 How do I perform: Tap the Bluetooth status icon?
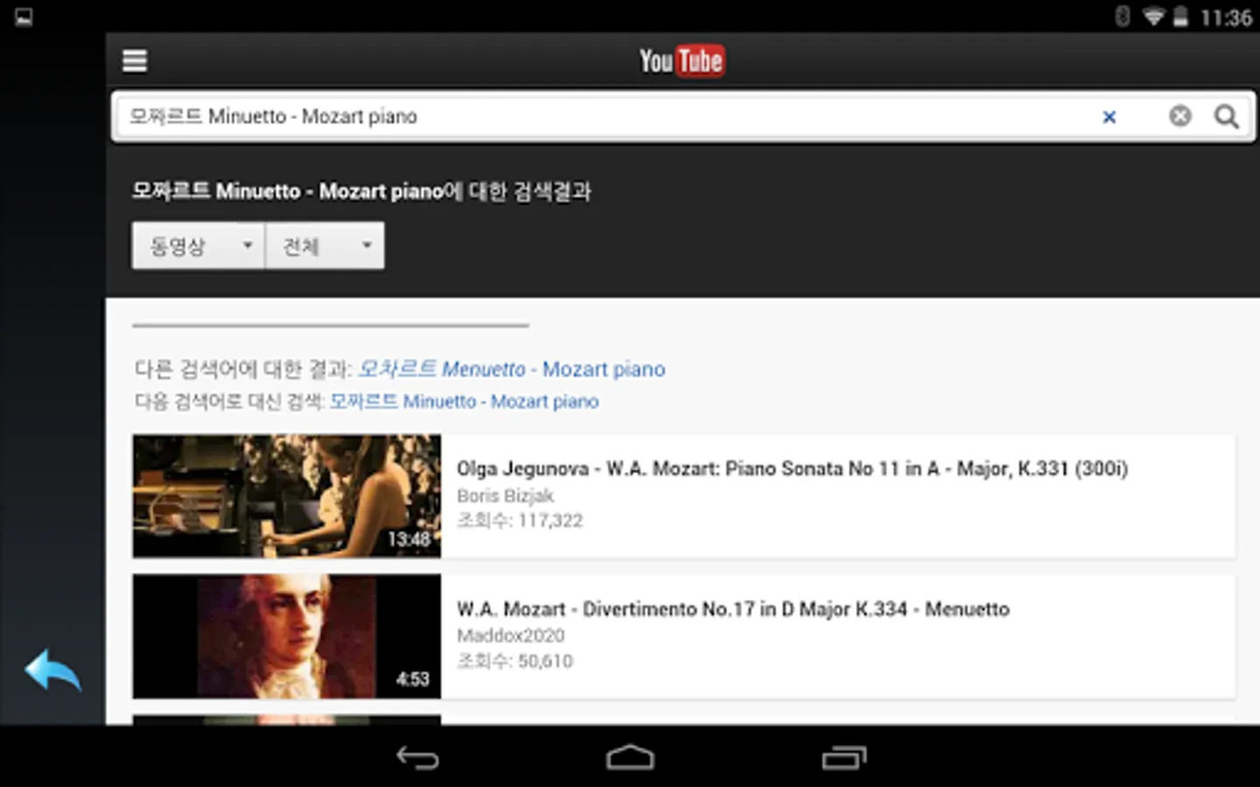point(1123,17)
